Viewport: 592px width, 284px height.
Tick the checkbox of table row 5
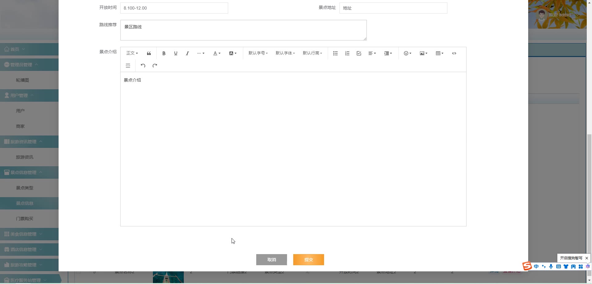click(x=78, y=272)
